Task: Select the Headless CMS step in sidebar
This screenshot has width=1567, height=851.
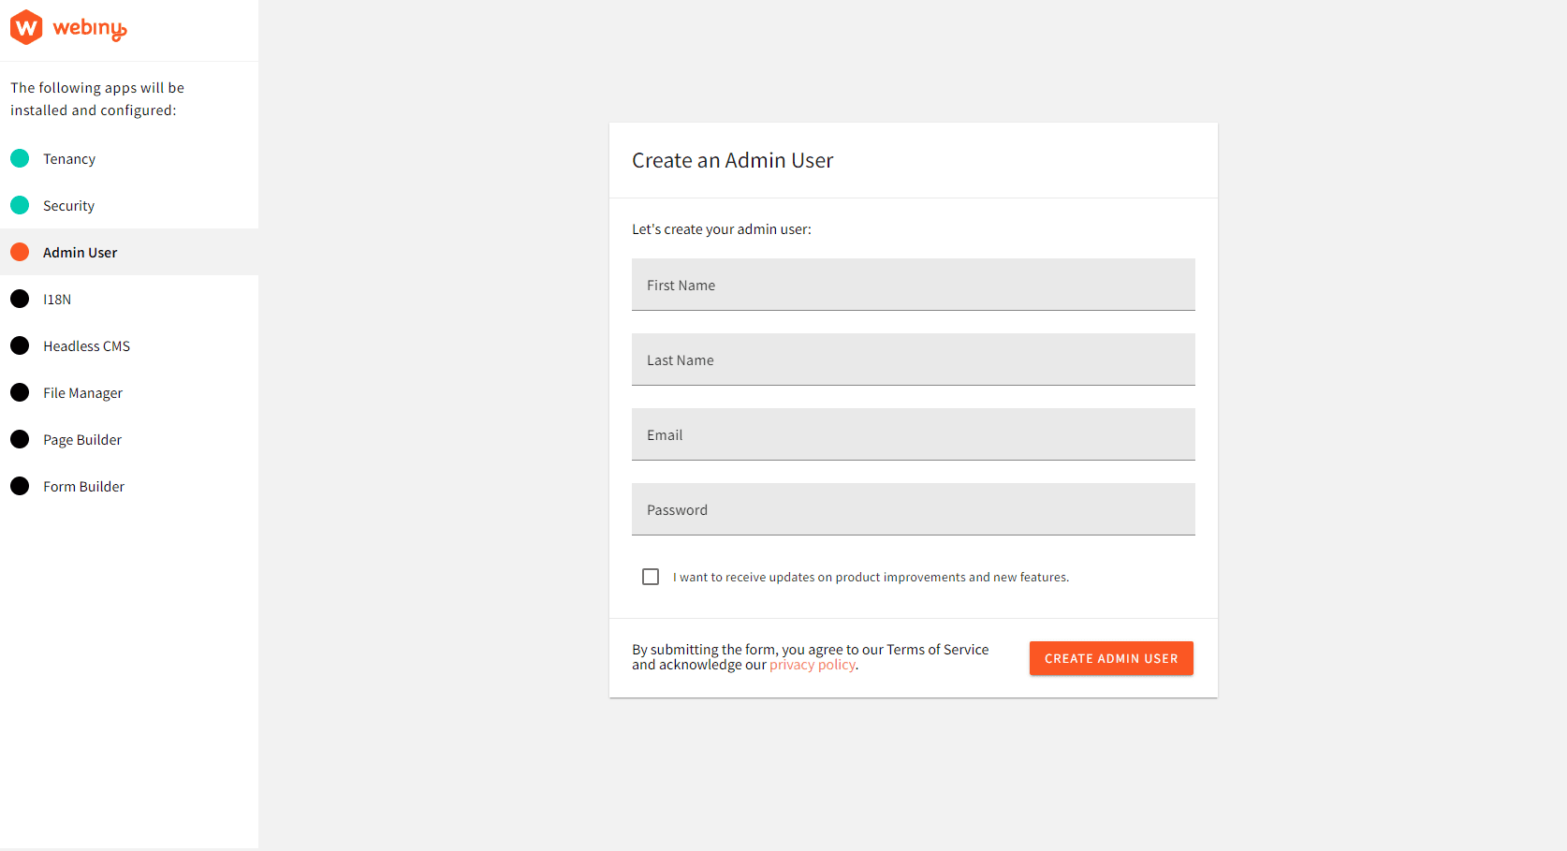Action: click(85, 345)
